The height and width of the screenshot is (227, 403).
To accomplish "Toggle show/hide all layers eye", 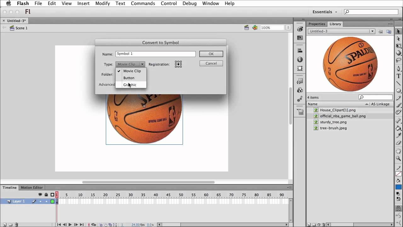I will pos(40,195).
